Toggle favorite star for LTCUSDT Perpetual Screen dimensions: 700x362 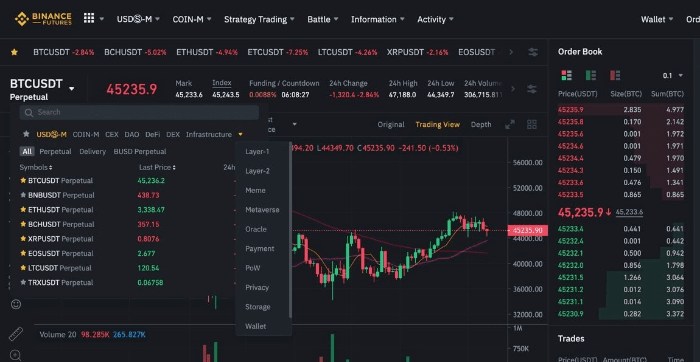click(23, 268)
